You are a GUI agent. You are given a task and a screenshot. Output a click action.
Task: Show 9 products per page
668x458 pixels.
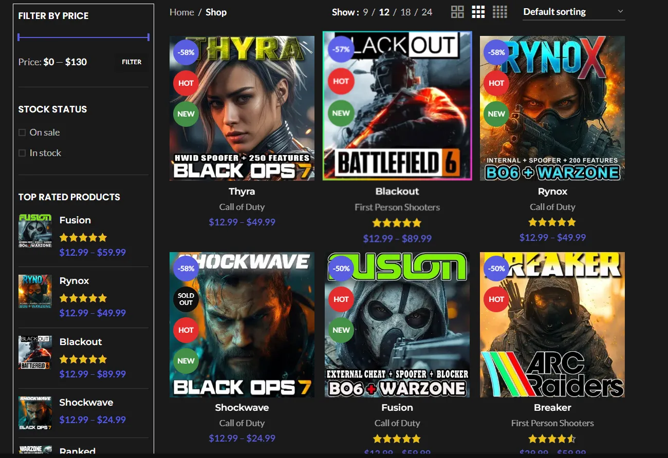pyautogui.click(x=367, y=12)
